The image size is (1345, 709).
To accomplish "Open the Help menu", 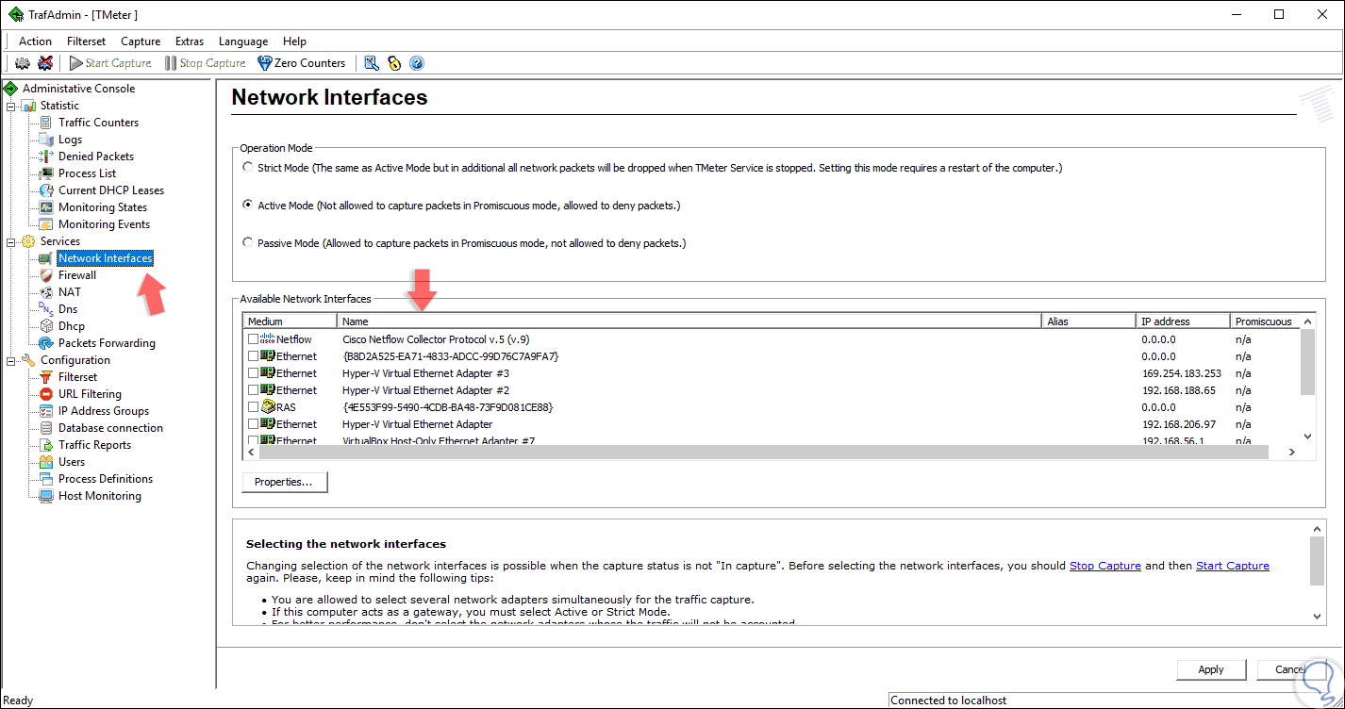I will click(294, 41).
